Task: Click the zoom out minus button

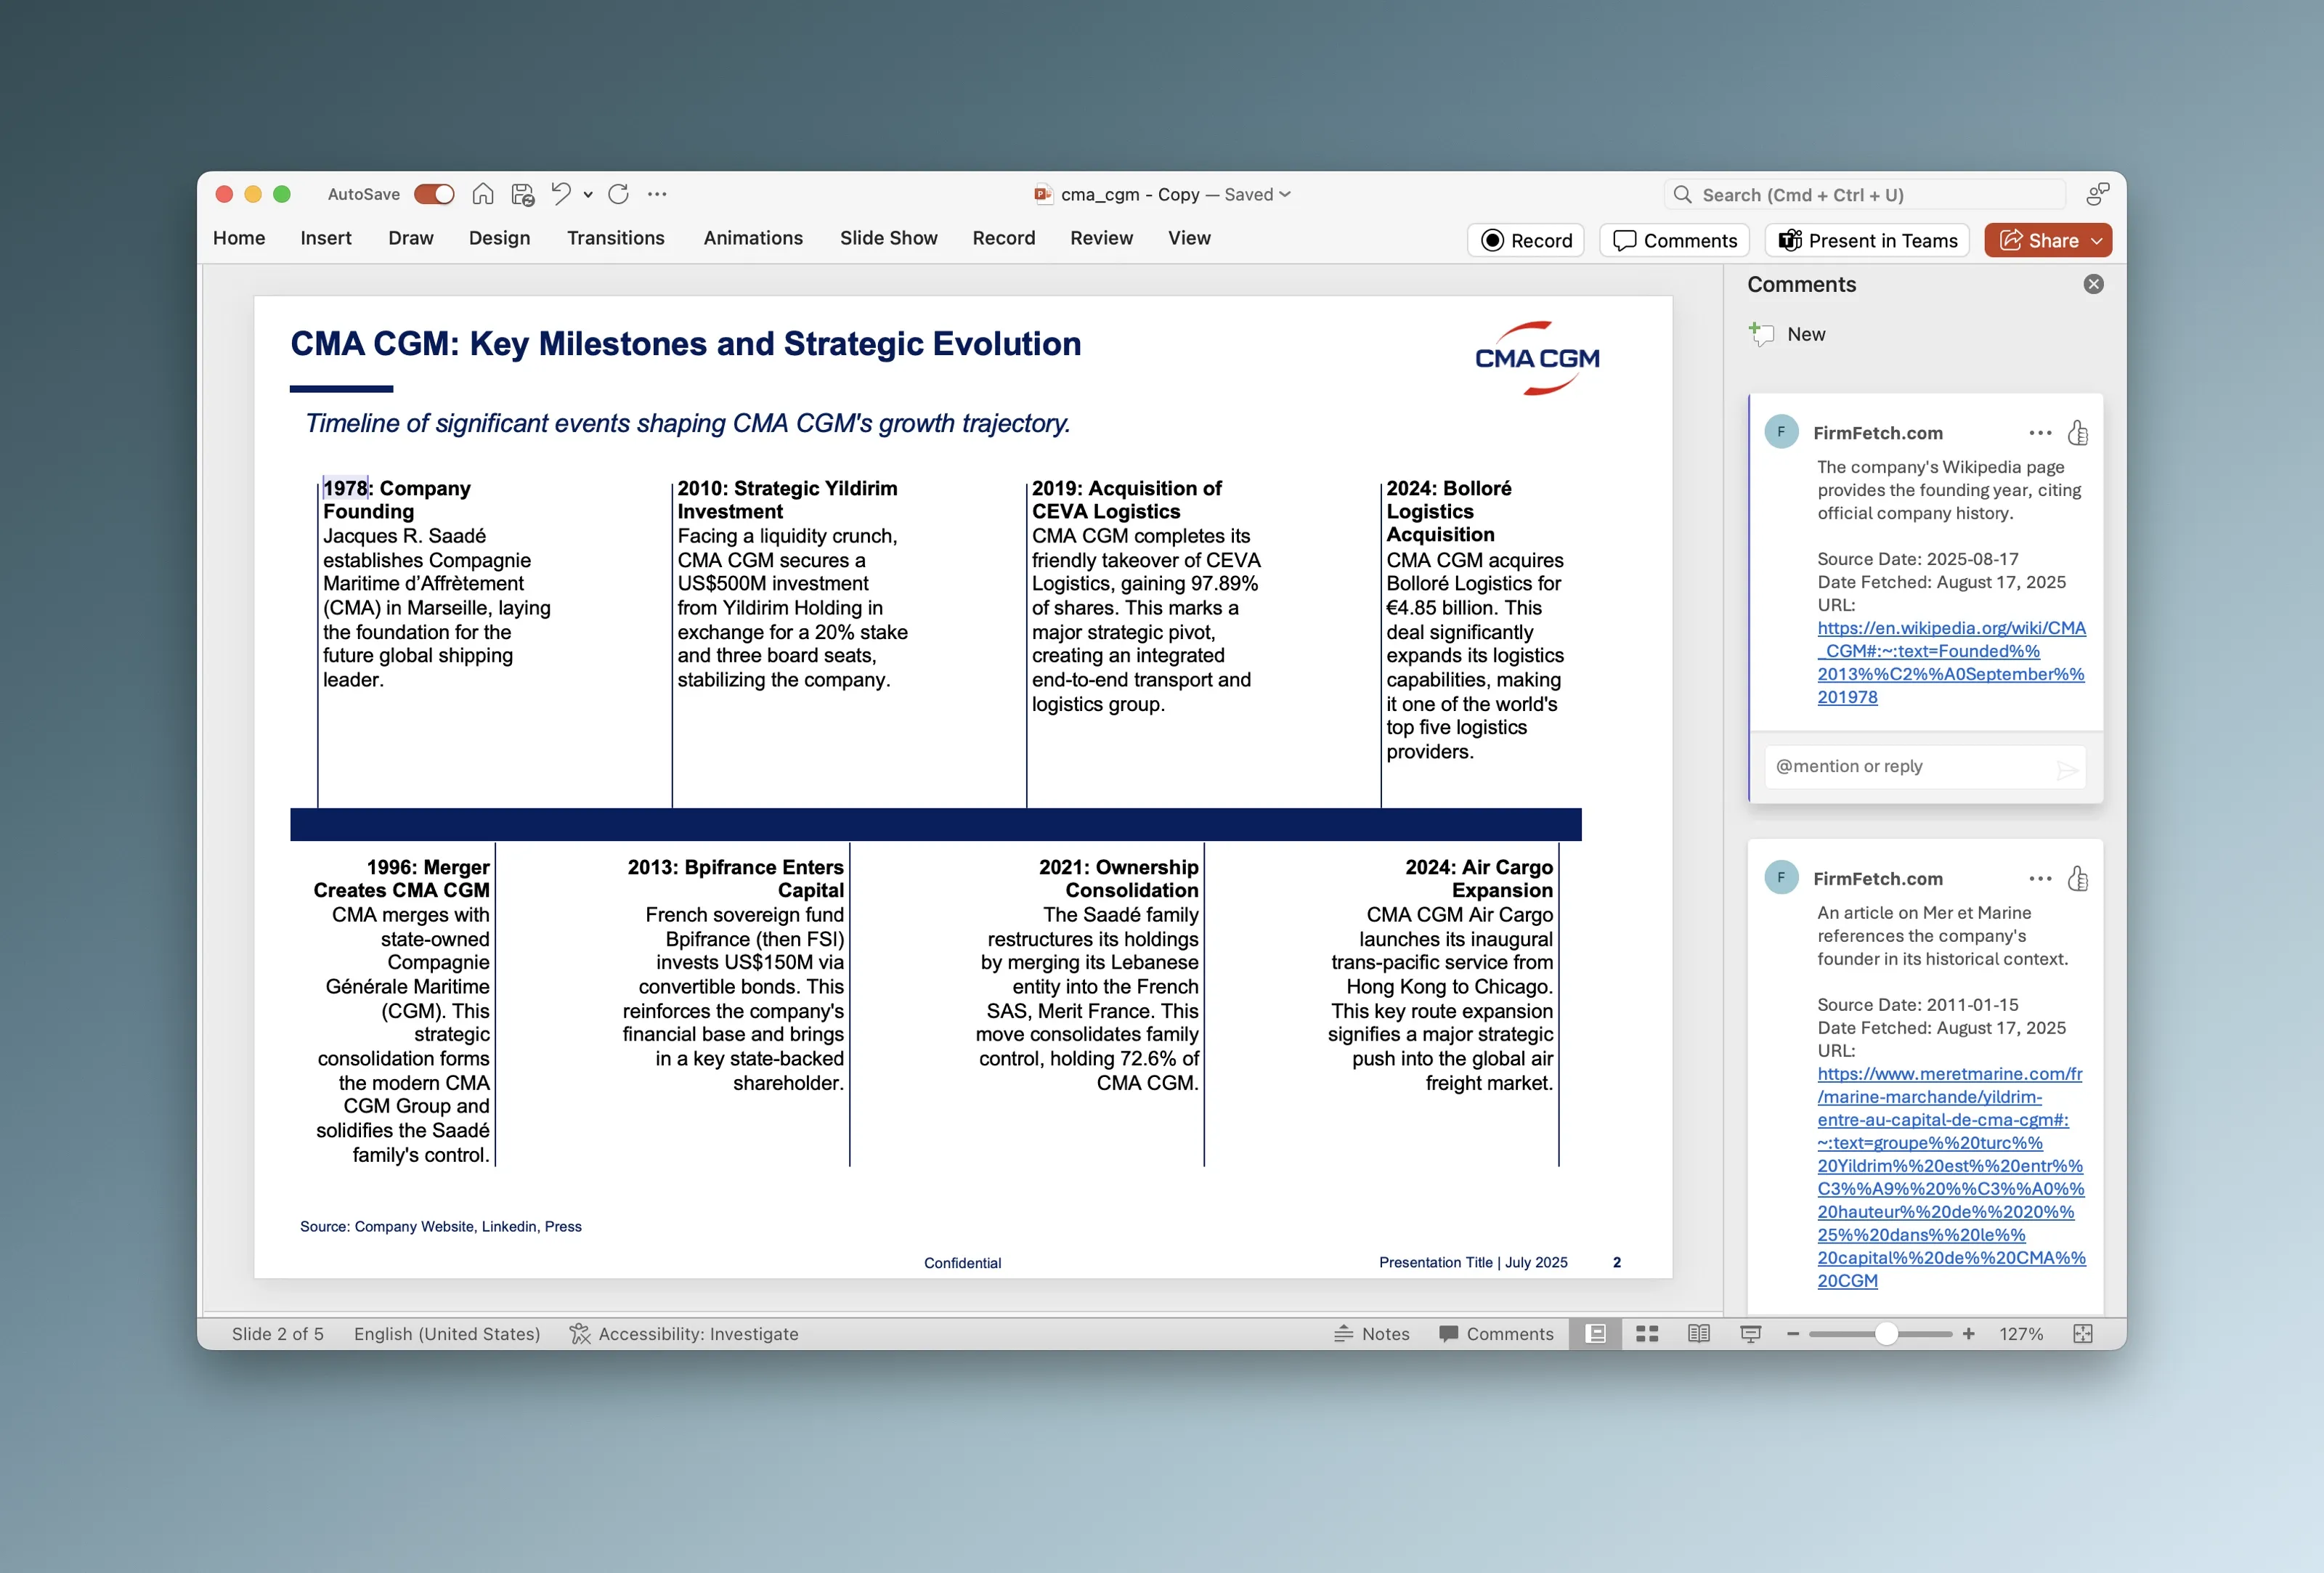Action: (1793, 1333)
